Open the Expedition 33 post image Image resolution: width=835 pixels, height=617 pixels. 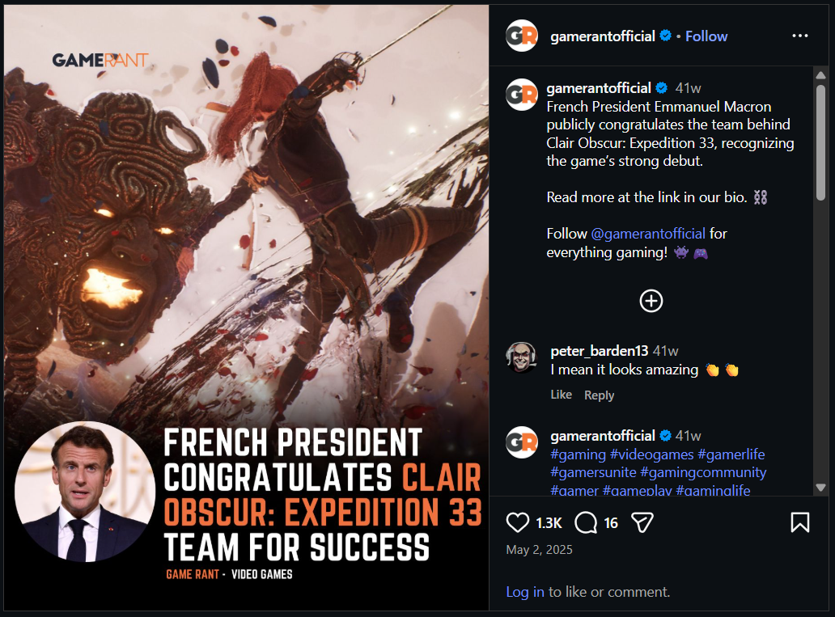(246, 308)
